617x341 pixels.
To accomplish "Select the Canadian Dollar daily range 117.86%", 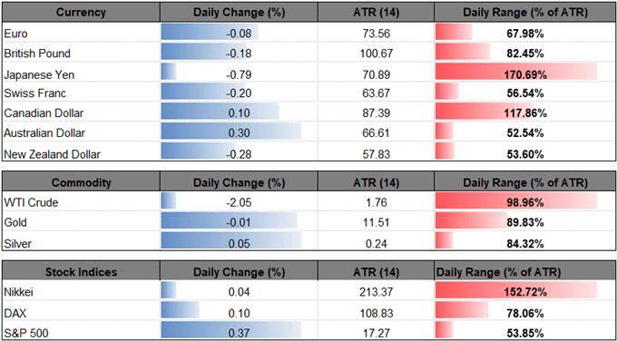I will tap(525, 113).
